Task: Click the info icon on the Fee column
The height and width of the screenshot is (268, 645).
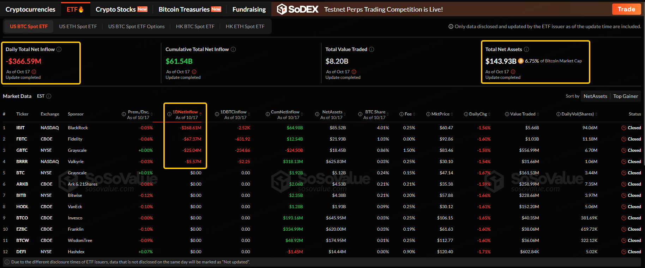Action: coord(402,114)
